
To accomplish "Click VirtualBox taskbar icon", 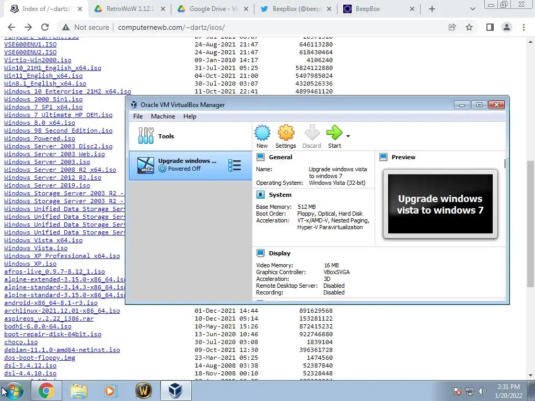I will [176, 391].
